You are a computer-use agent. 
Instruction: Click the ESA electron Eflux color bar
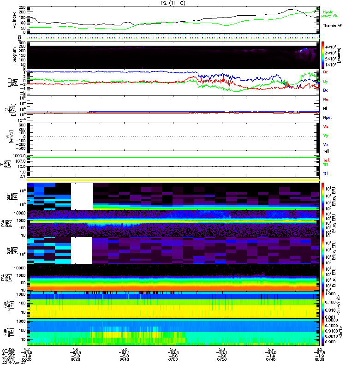(323, 278)
